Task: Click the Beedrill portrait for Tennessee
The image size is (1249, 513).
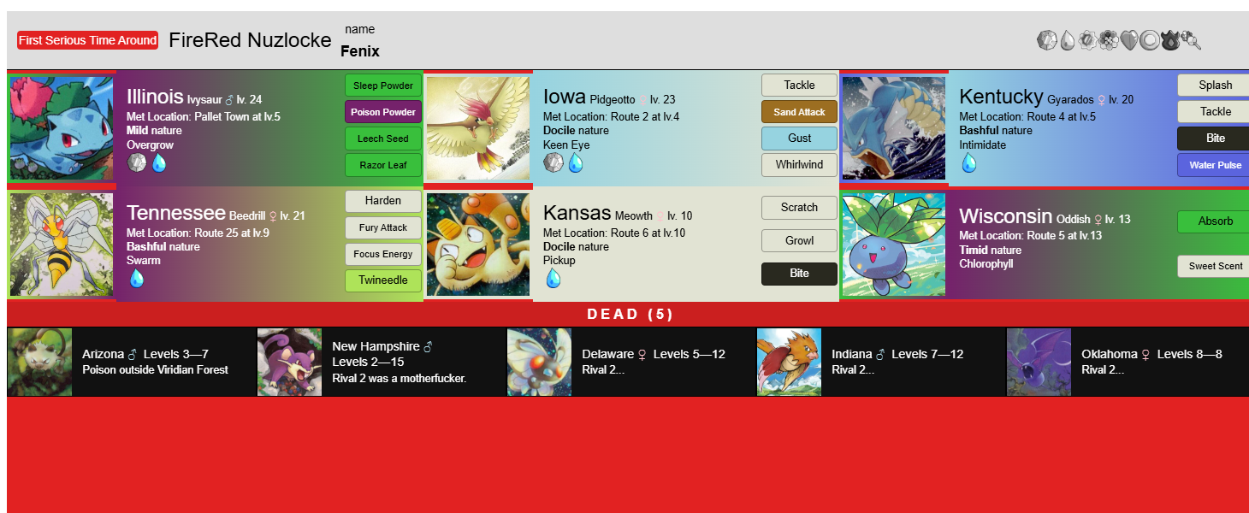Action: coord(62,245)
